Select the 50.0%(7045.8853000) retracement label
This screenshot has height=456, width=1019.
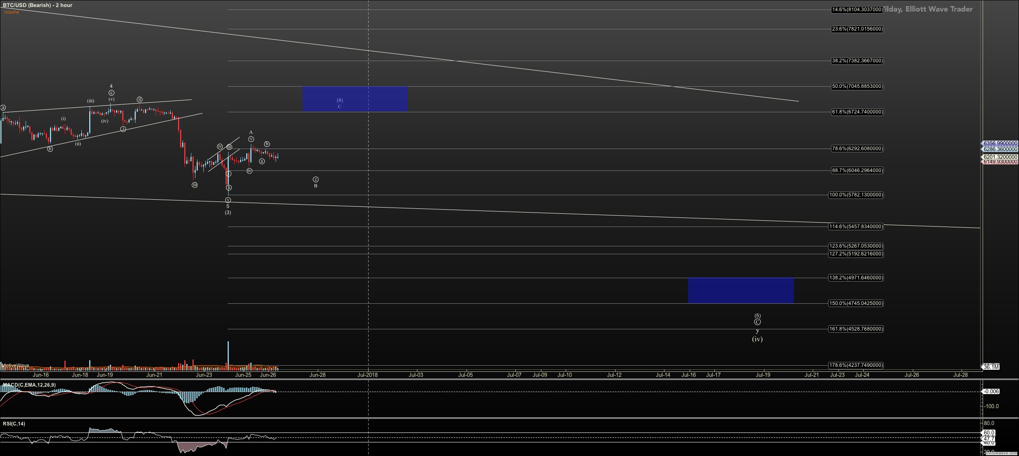[x=857, y=86]
